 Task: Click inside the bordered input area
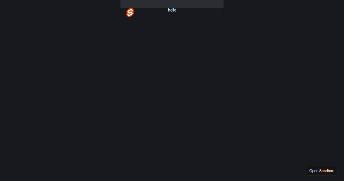coord(172,4)
